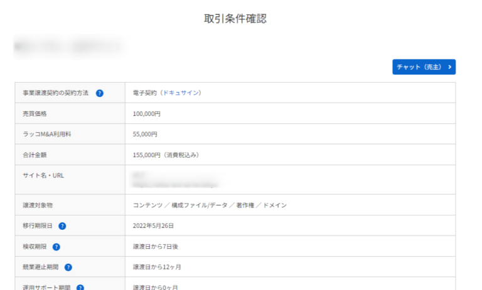Click help icon beside 事業譲渡契約の契約方法
Viewport: 482px width, 290px height.
[x=100, y=93]
